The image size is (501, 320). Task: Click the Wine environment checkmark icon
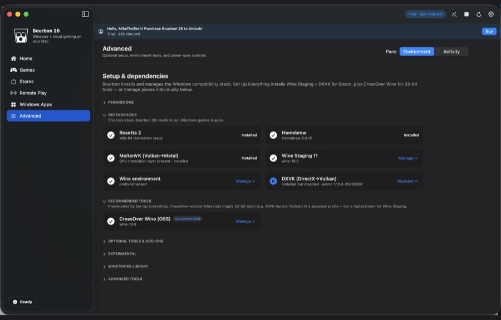click(111, 181)
